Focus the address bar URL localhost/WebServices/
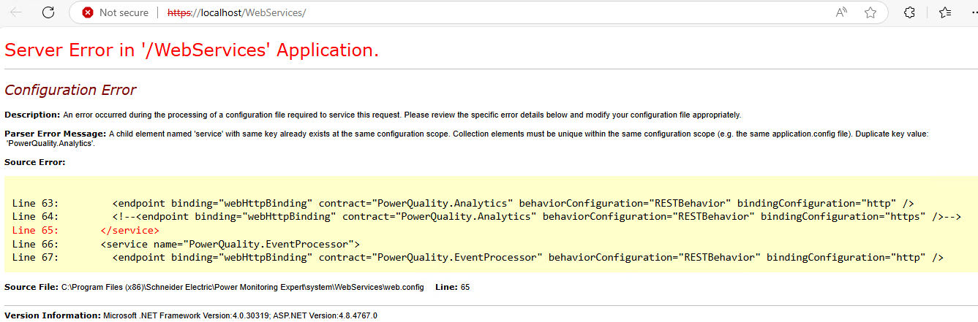This screenshot has height=322, width=978. [x=236, y=12]
